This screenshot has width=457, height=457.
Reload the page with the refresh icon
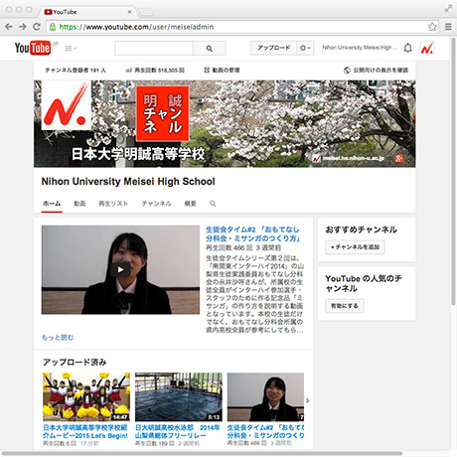[x=37, y=27]
